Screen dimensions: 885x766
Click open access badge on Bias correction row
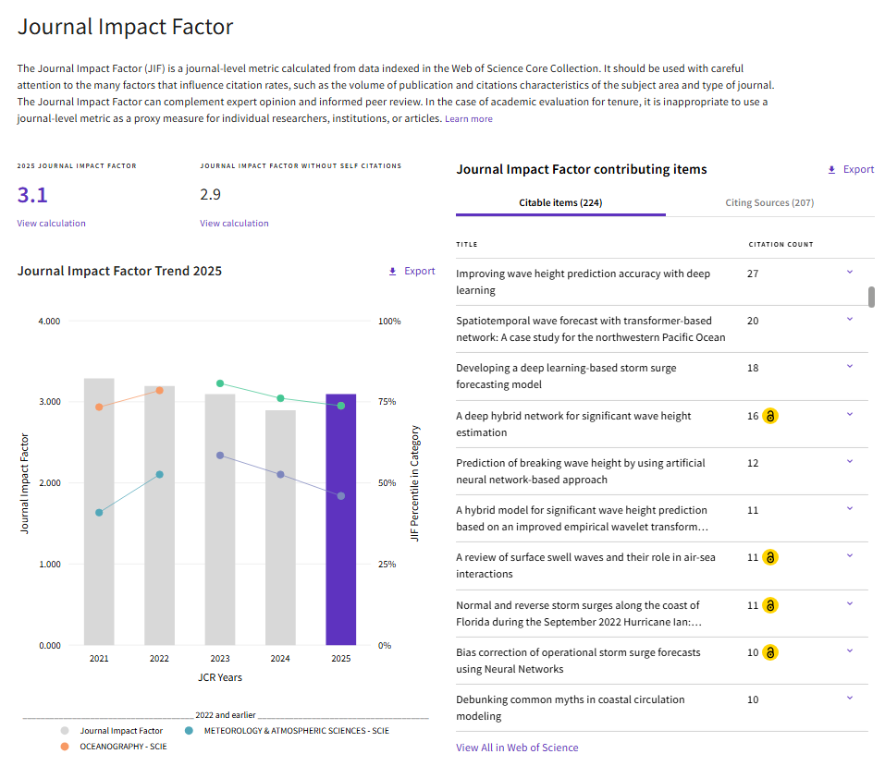(x=769, y=652)
